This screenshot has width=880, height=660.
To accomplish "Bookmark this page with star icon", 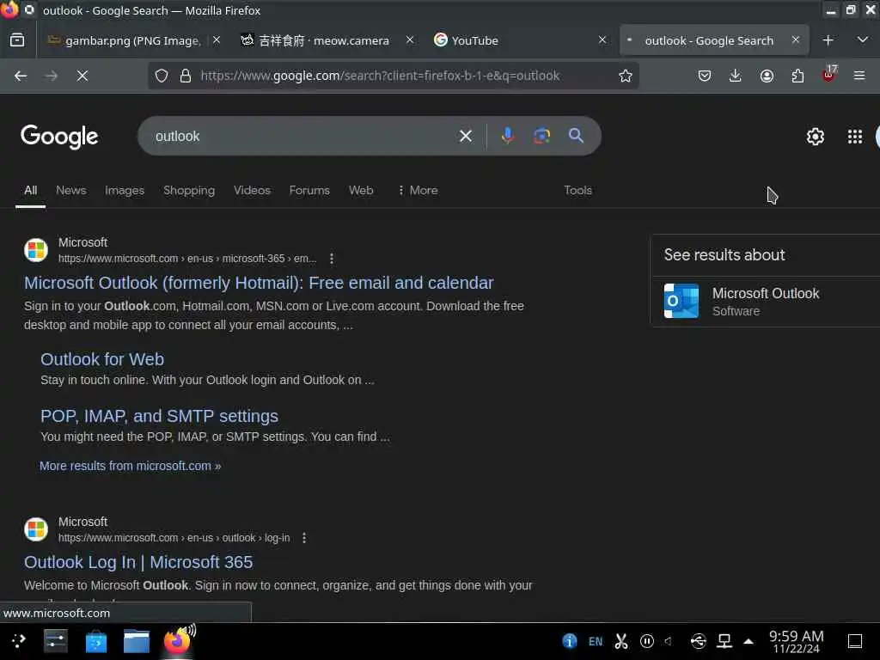I will click(626, 76).
